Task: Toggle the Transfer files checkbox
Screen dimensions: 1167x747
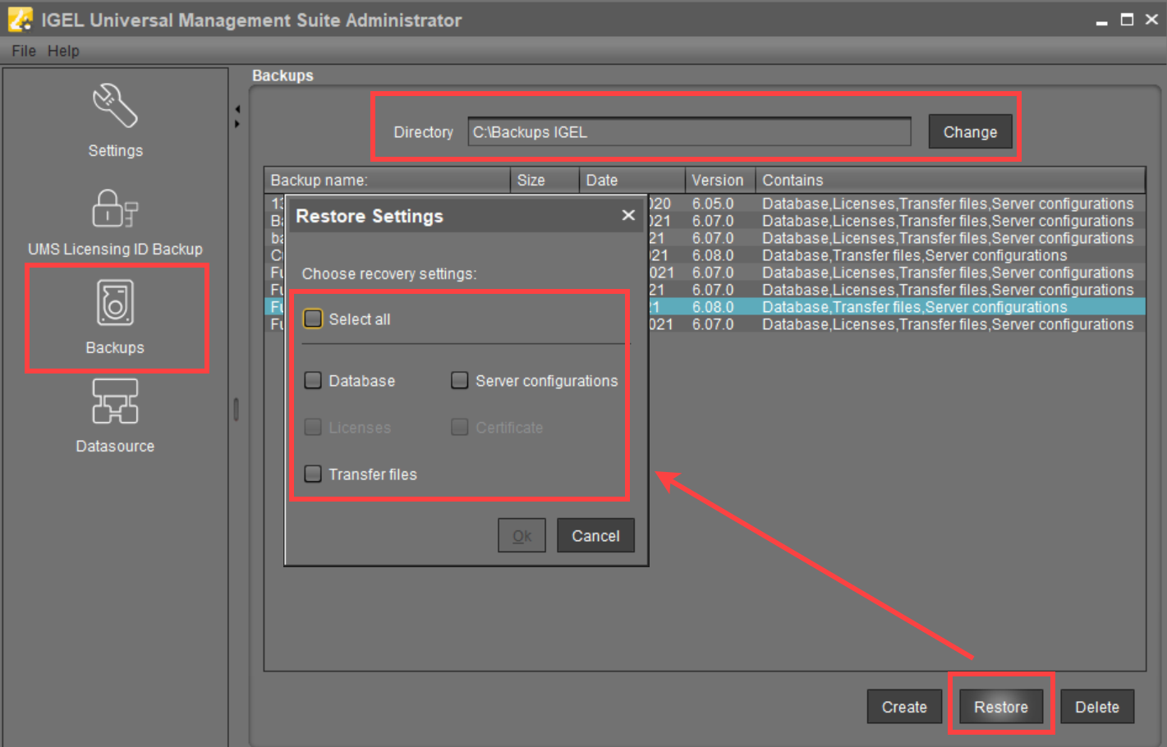Action: pyautogui.click(x=313, y=474)
